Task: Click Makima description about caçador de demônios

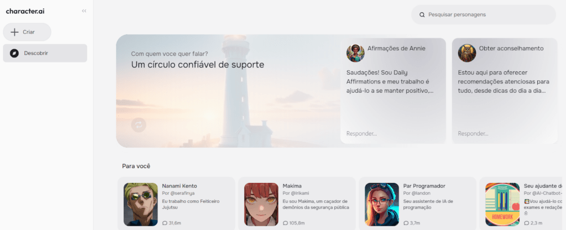Action: point(316,205)
